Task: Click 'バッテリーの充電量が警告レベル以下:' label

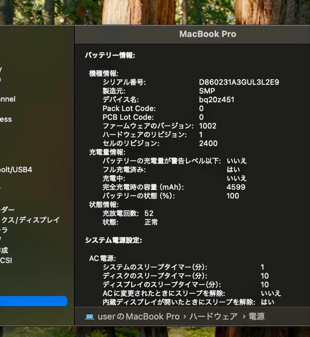Action: coord(162,161)
